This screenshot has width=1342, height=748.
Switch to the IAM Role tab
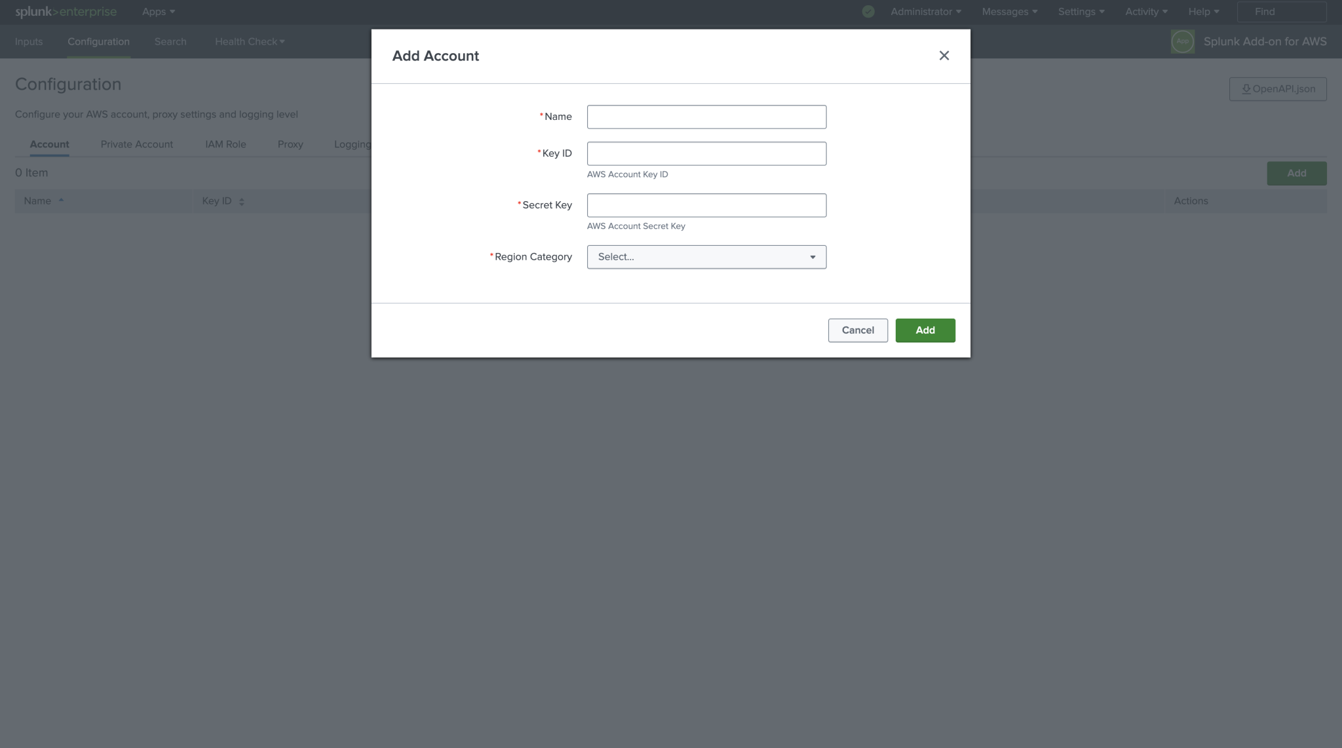tap(225, 144)
